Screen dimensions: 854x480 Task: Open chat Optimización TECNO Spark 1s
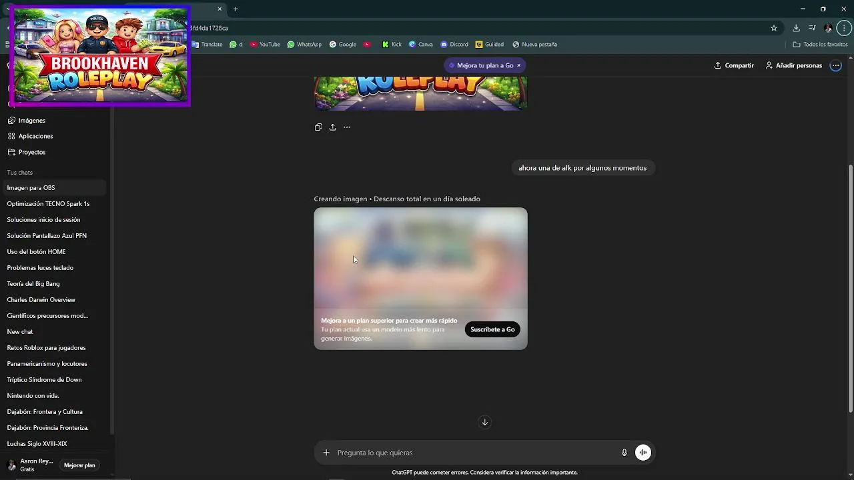[x=55, y=204]
